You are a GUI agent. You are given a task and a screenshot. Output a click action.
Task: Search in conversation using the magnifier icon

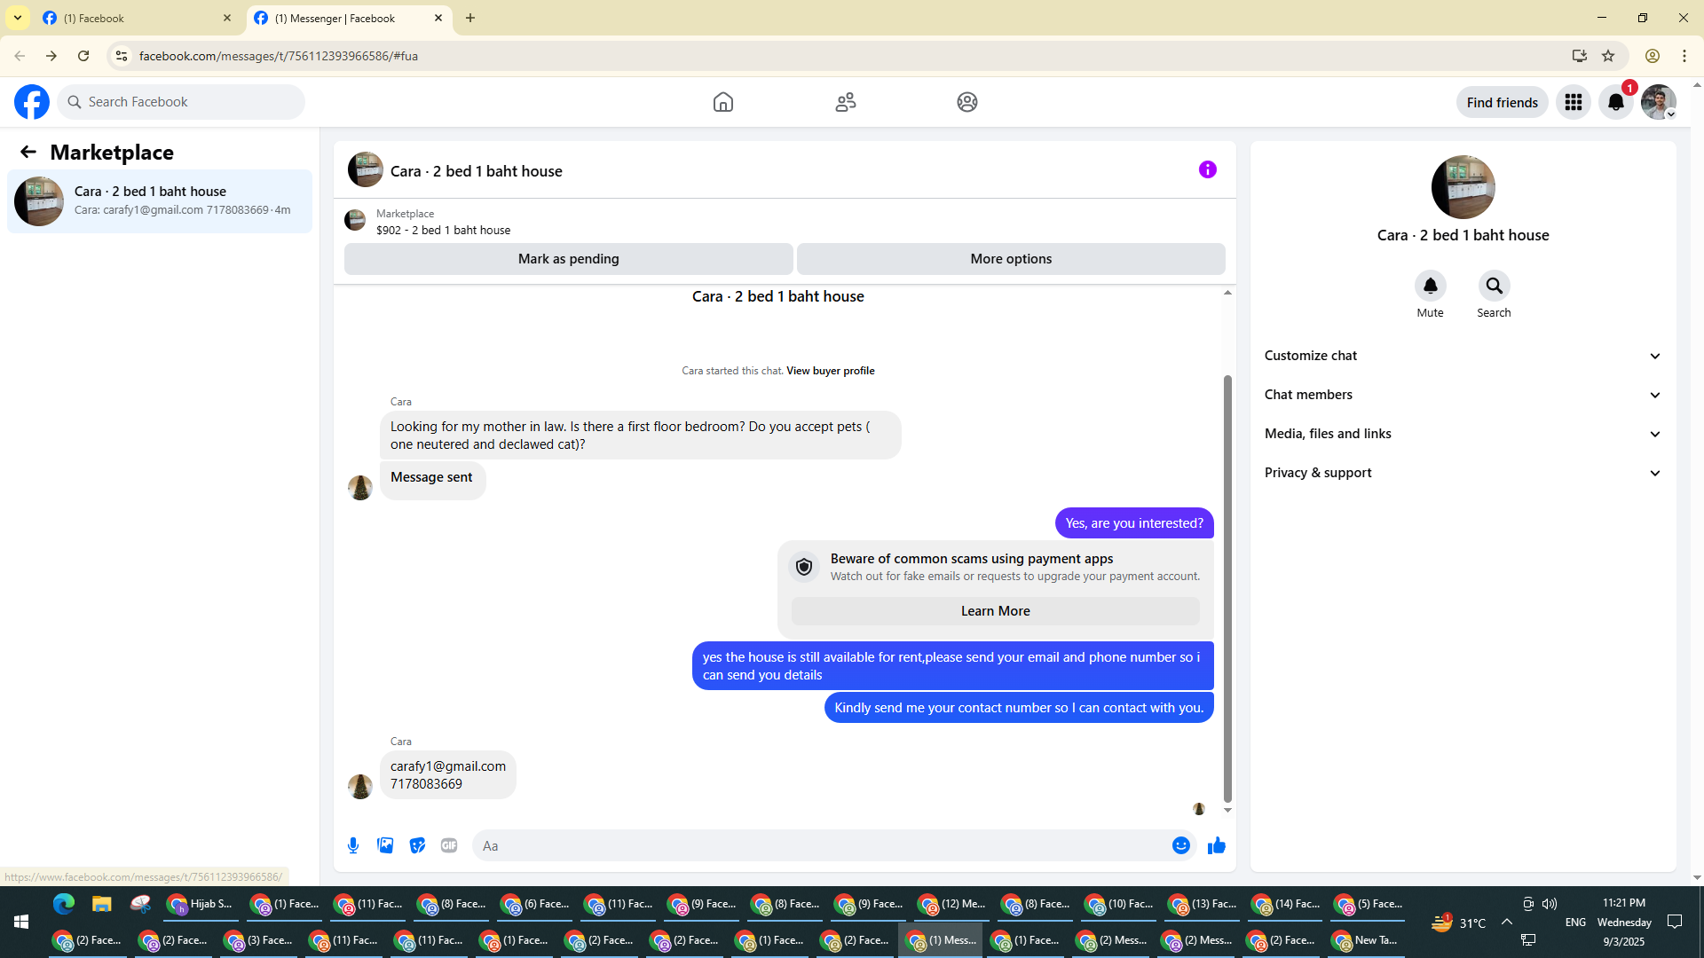1495,286
